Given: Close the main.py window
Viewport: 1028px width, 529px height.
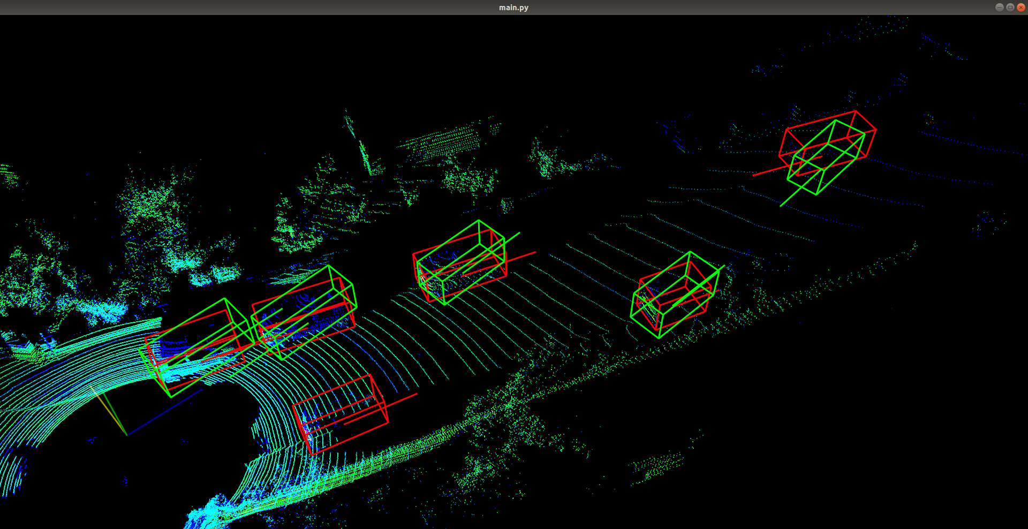Looking at the screenshot, I should click(x=1021, y=7).
